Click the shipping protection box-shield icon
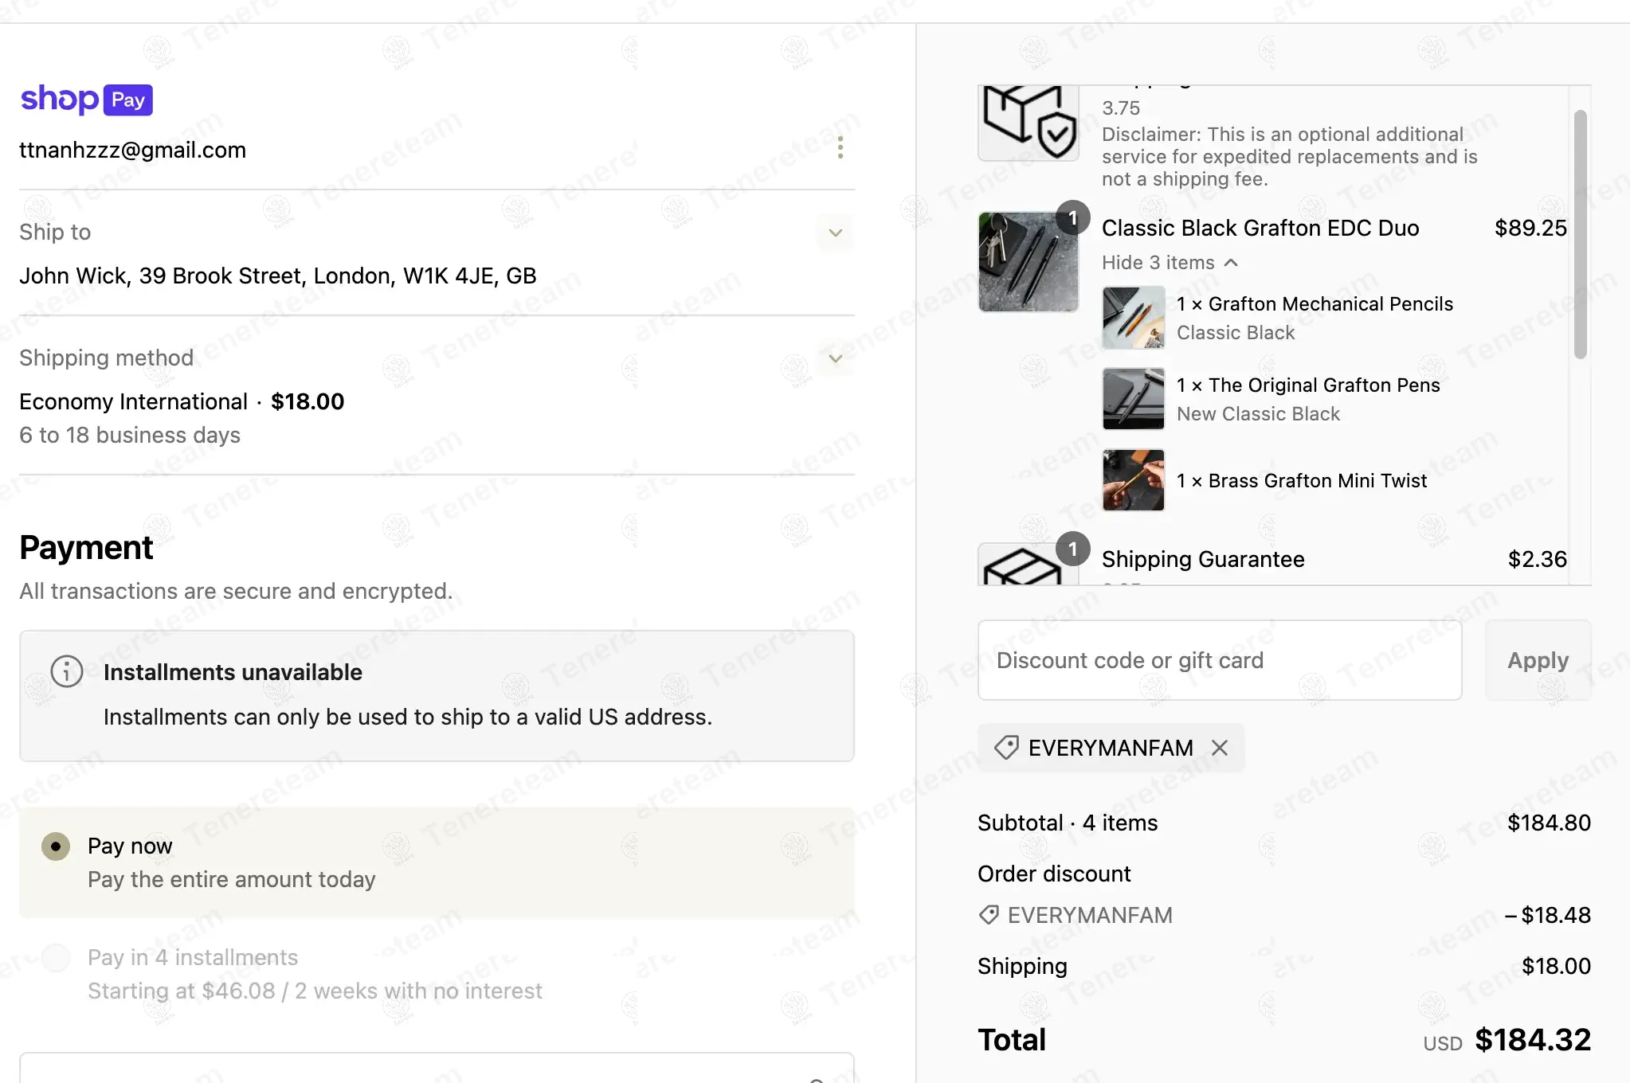Screen dimensions: 1630x1083 point(1029,123)
